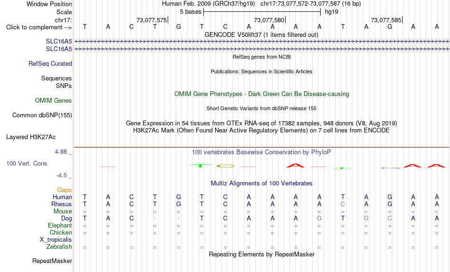Click the -4.5 conservation scale minimum

64,175
